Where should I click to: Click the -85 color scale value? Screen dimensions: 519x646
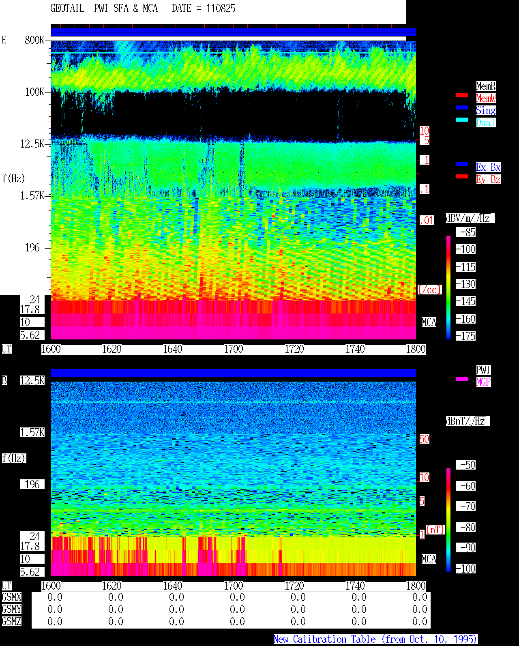click(467, 232)
